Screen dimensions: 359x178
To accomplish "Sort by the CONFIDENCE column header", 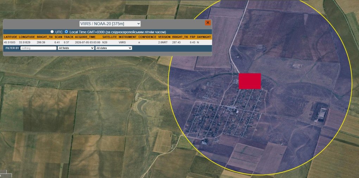I will pyautogui.click(x=147, y=37).
